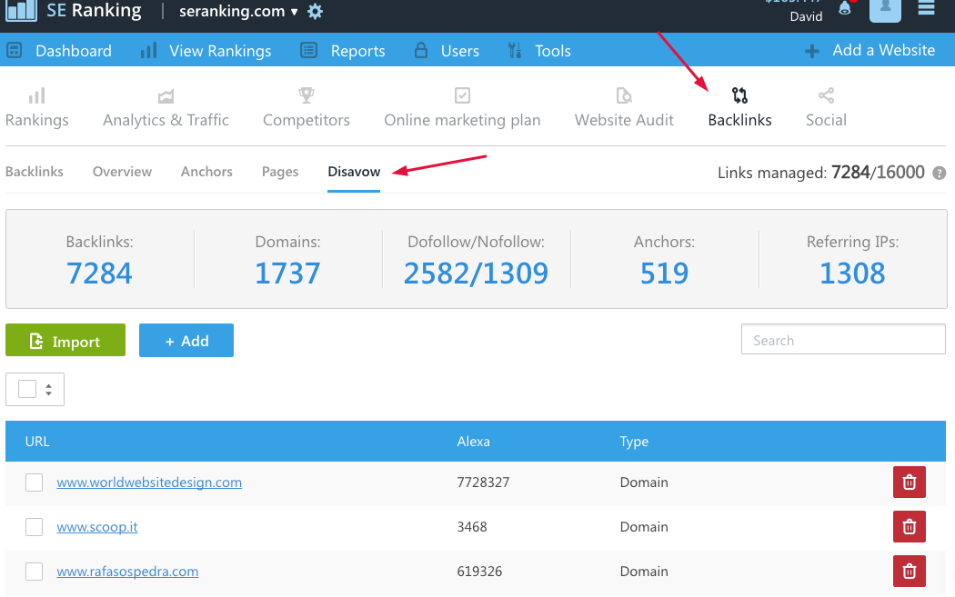Select the Disavow sub-tab
The height and width of the screenshot is (597, 955).
(x=354, y=172)
